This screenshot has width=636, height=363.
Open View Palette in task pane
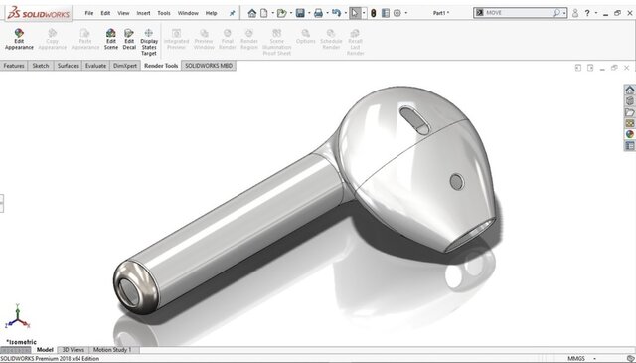629,123
